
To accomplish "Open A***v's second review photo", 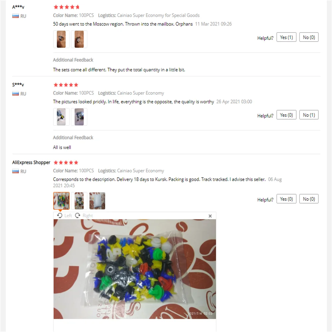I will 79,39.
